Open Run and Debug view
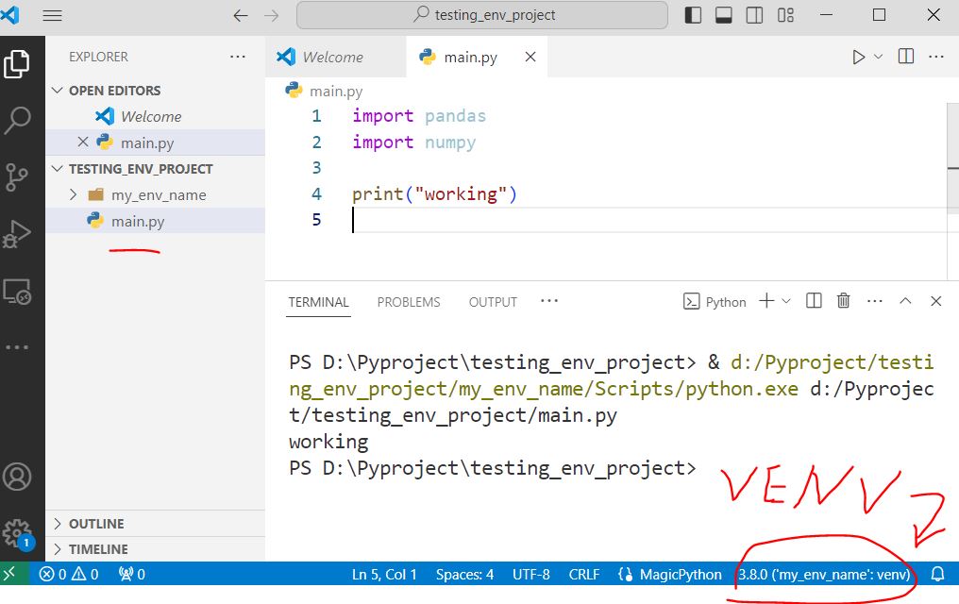Viewport: 959px width, 604px height. pos(18,233)
